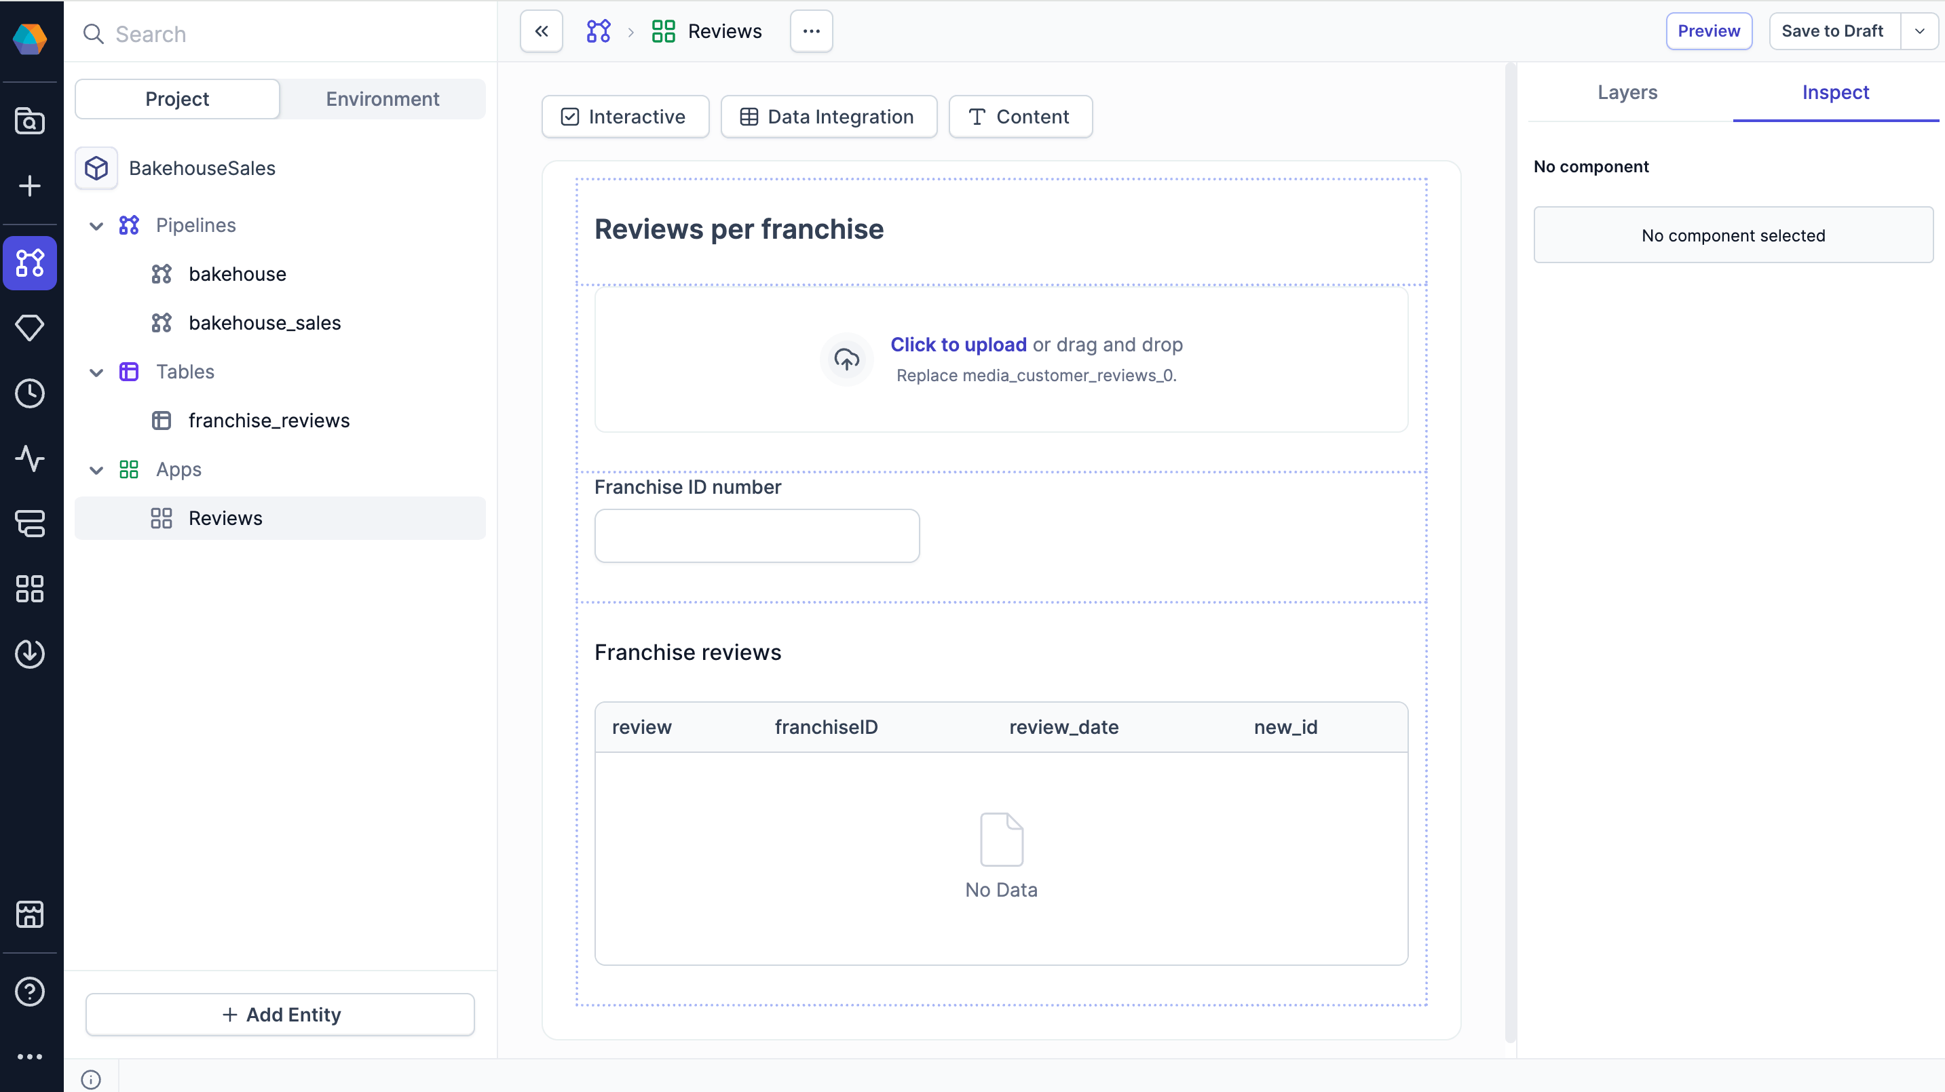
Task: Select the pipeline IDE sidebar icon
Action: [31, 262]
